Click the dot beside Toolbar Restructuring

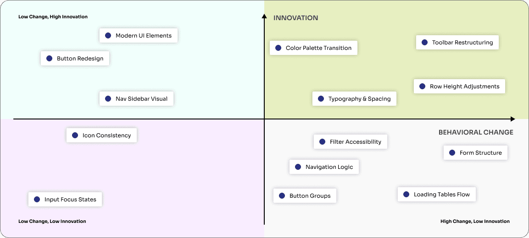click(x=424, y=43)
